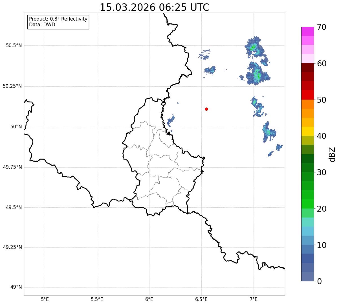
Task: Click the 5.5°E longitude label
Action: (97, 299)
